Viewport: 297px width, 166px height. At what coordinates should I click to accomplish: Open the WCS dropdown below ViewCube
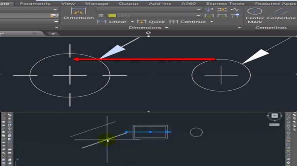[x=274, y=125]
